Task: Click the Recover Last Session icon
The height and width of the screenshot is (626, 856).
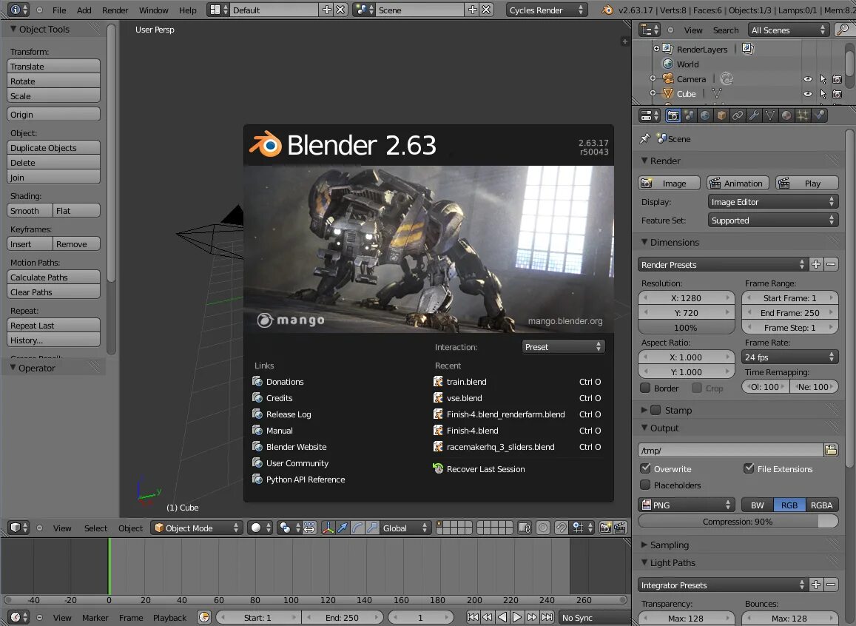Action: click(438, 469)
